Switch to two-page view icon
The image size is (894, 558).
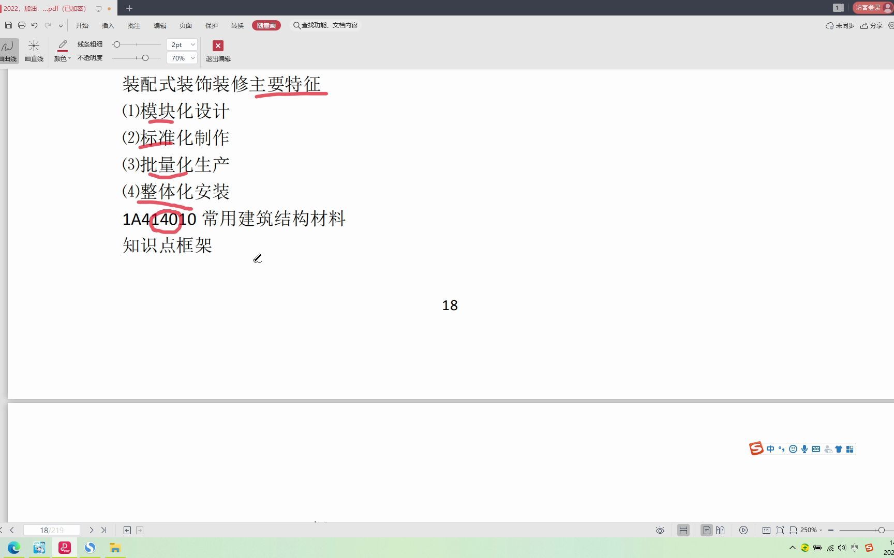[720, 530]
